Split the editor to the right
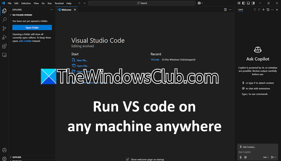 pos(226,10)
